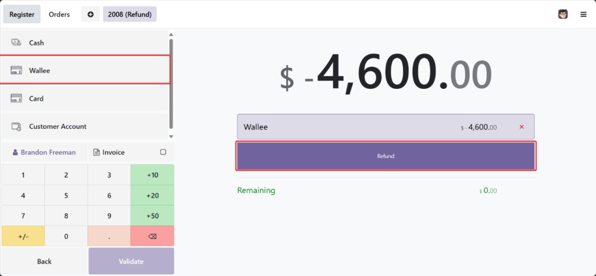The image size is (596, 276).
Task: Select the 2008 (Refund) order tab
Action: coord(129,14)
